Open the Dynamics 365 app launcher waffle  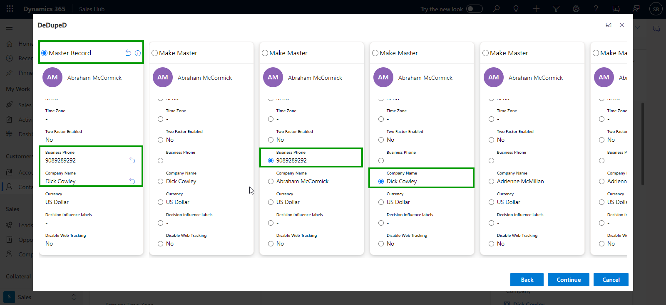[10, 9]
